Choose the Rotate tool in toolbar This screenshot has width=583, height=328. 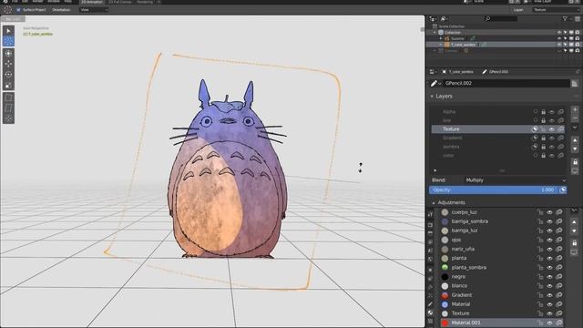(8, 75)
